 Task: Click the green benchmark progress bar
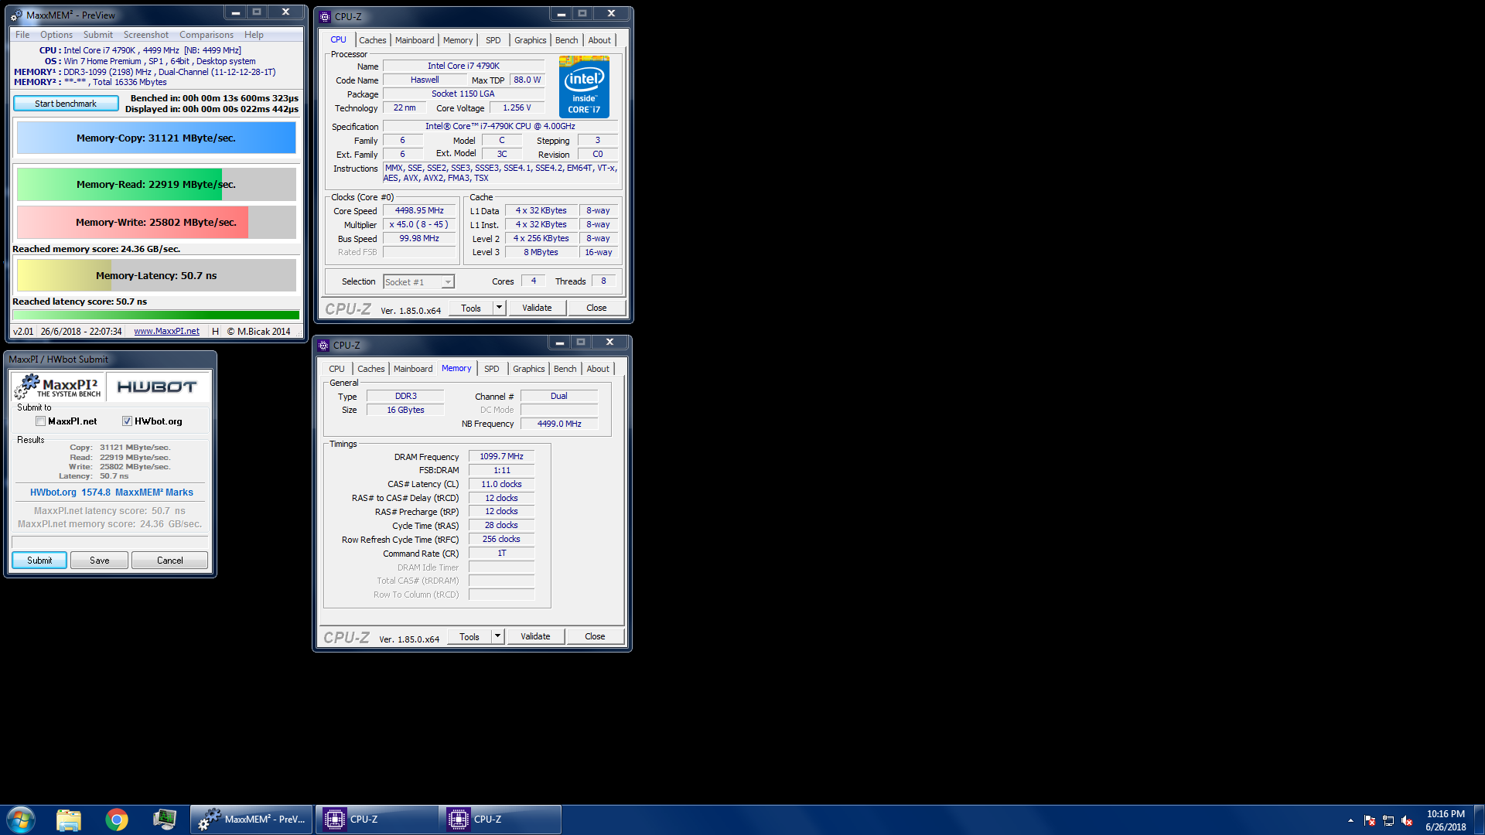[156, 315]
